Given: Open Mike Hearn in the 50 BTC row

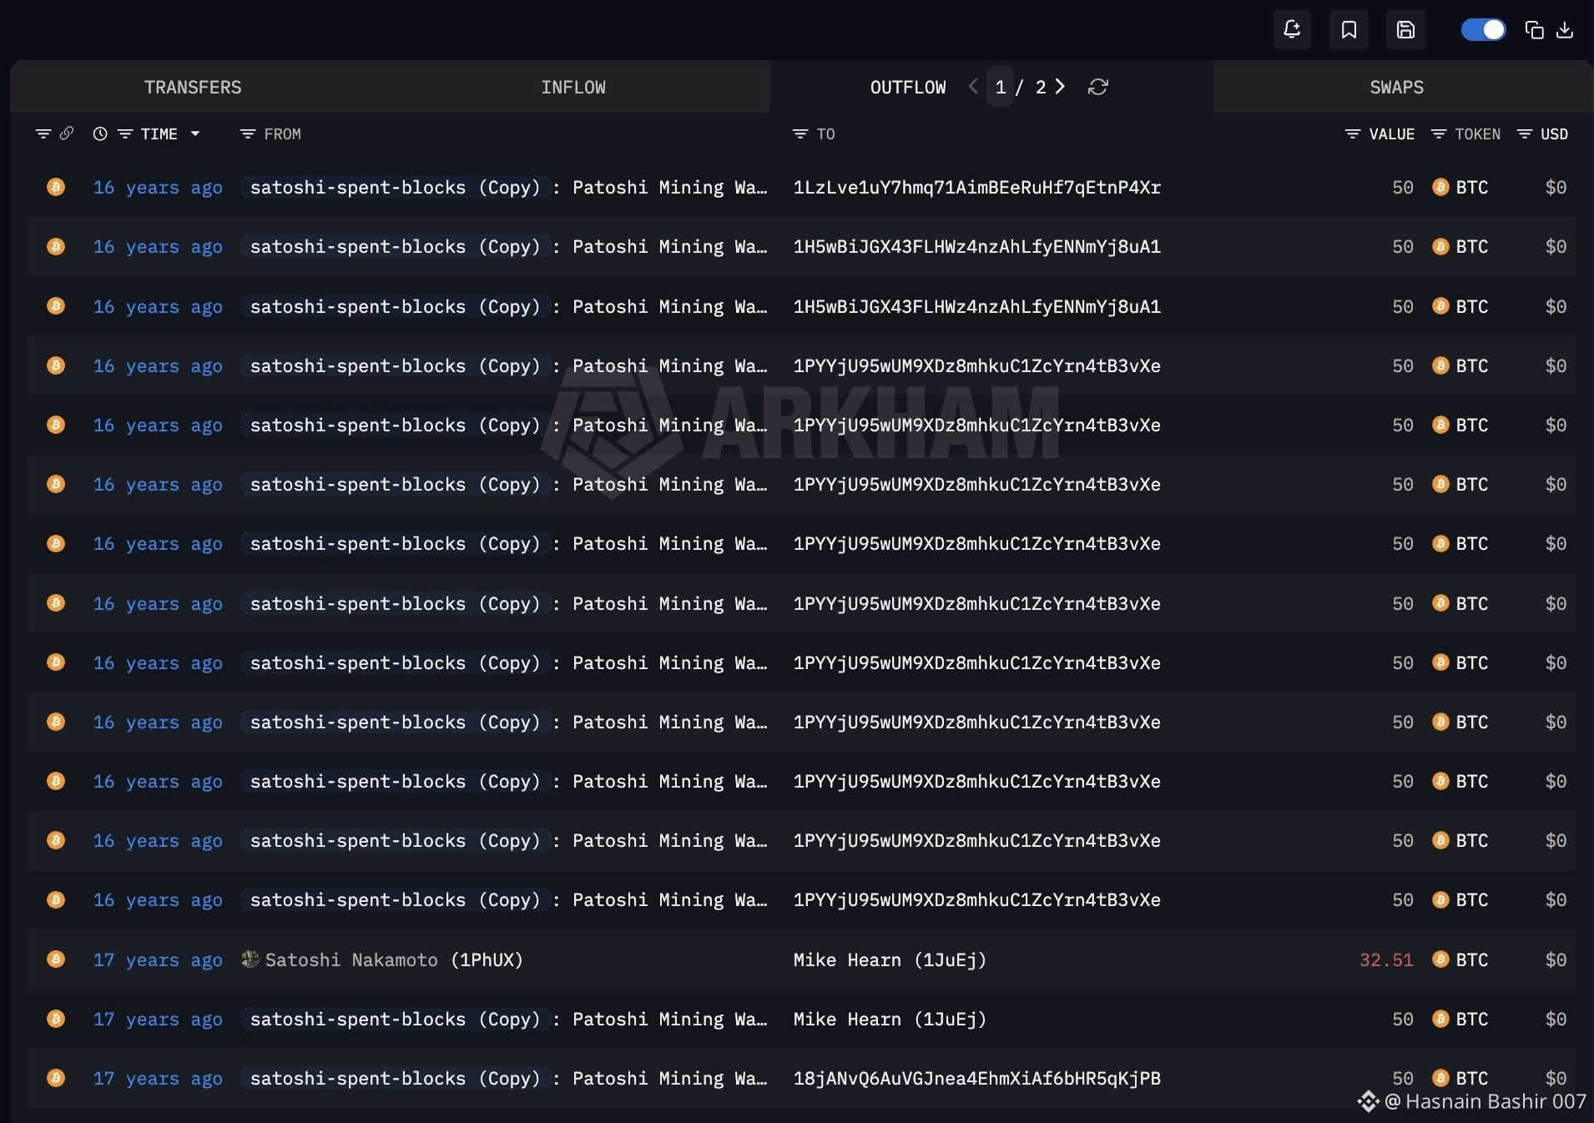Looking at the screenshot, I should pos(890,1019).
